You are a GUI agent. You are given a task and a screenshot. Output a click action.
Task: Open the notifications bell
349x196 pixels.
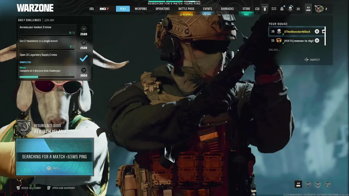282,9
